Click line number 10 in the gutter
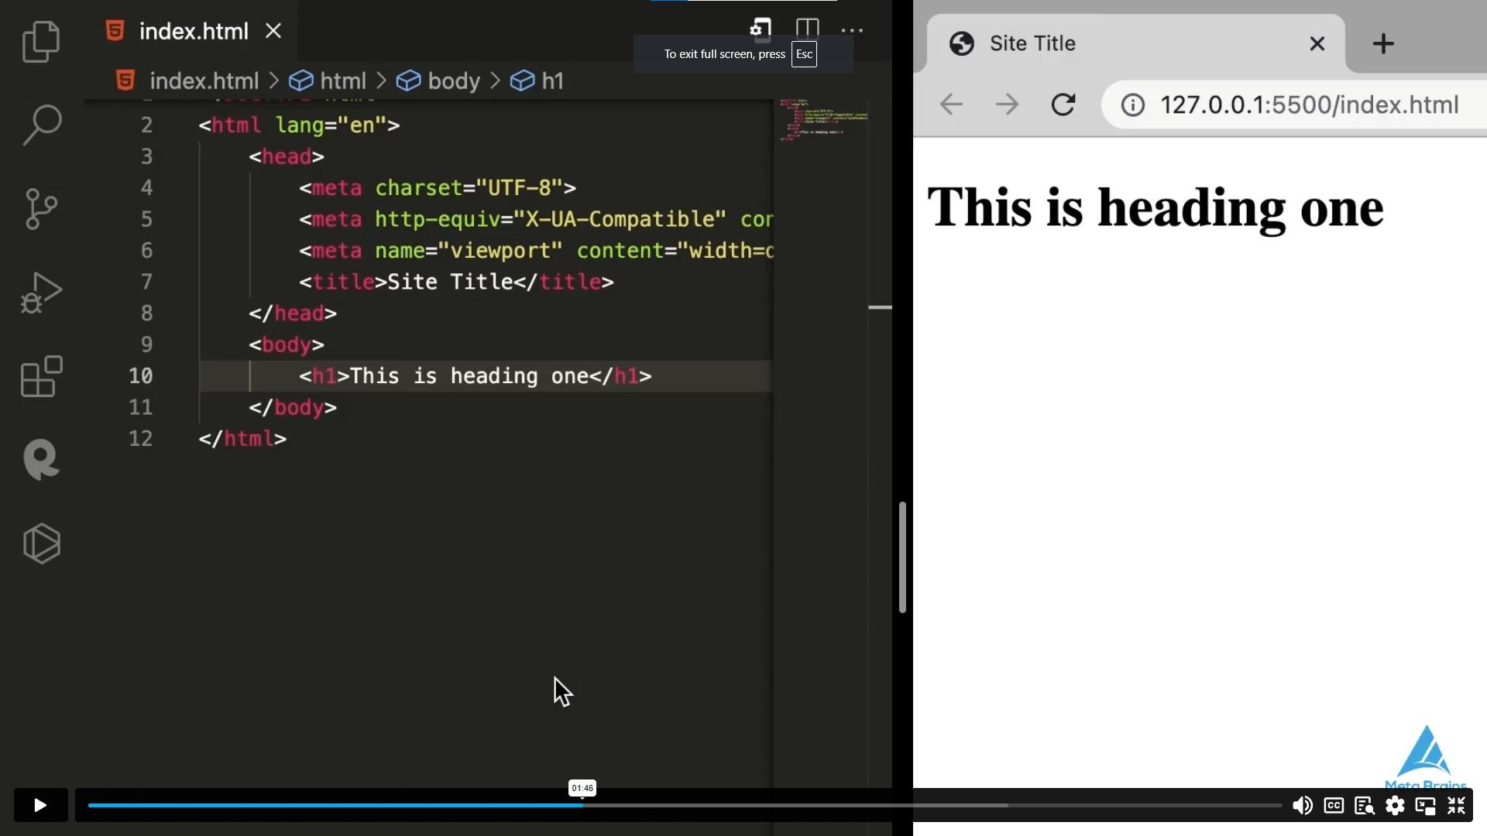1487x836 pixels. [x=141, y=376]
